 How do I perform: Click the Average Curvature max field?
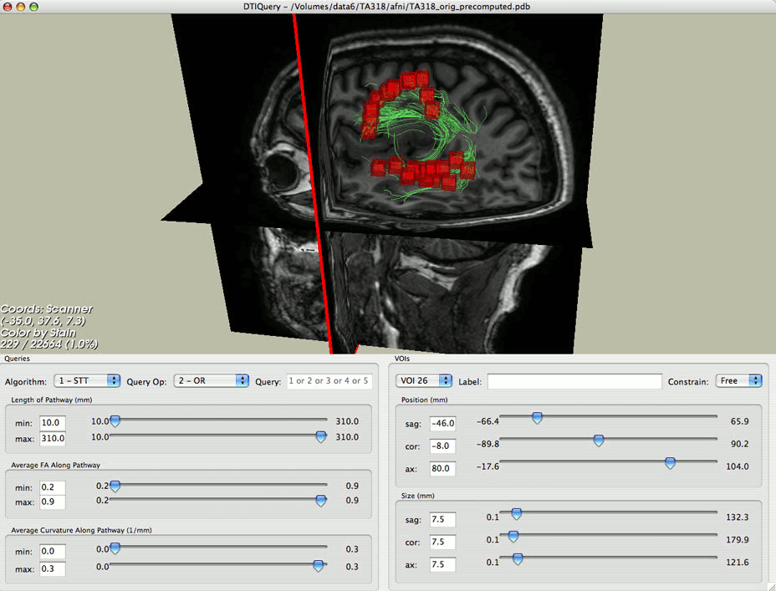(x=53, y=568)
